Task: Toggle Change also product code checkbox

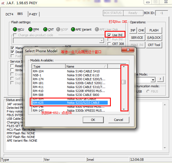Action: click(x=15, y=35)
